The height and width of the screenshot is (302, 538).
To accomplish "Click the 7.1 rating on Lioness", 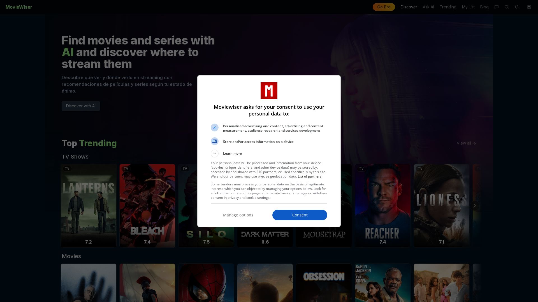I will 442,242.
